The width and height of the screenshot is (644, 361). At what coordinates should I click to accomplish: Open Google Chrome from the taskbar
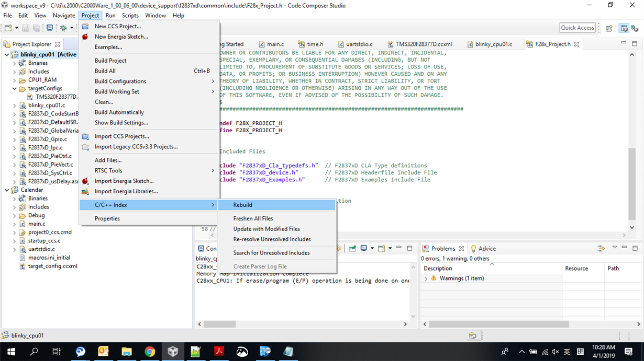(x=150, y=352)
